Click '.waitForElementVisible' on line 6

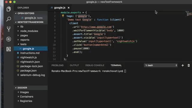tap(88, 30)
